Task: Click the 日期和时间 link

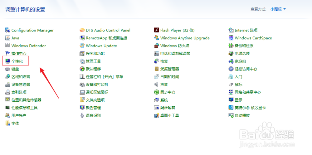Action: tap(170, 77)
